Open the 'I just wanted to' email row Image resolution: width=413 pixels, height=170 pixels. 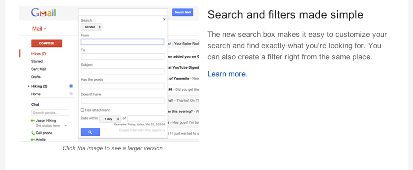click(x=183, y=133)
